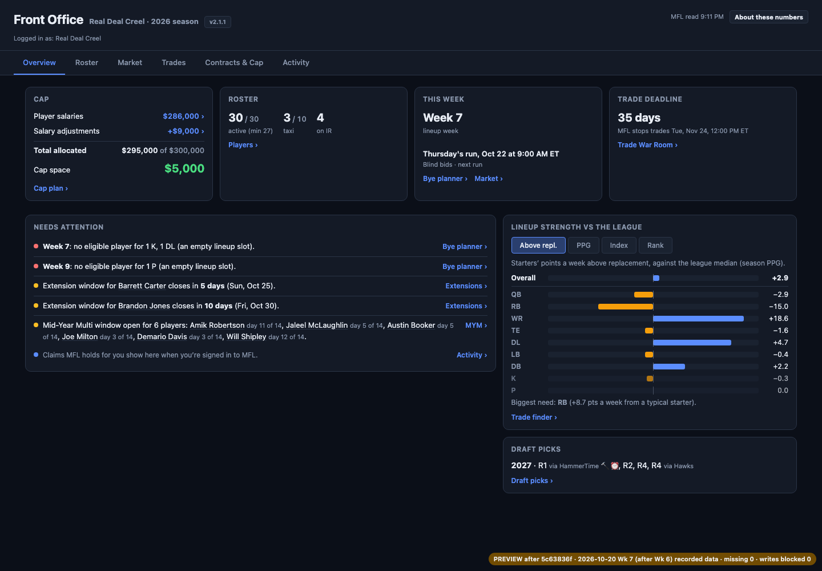The width and height of the screenshot is (822, 571).
Task: Open the Cap plan link
Action: click(x=51, y=188)
